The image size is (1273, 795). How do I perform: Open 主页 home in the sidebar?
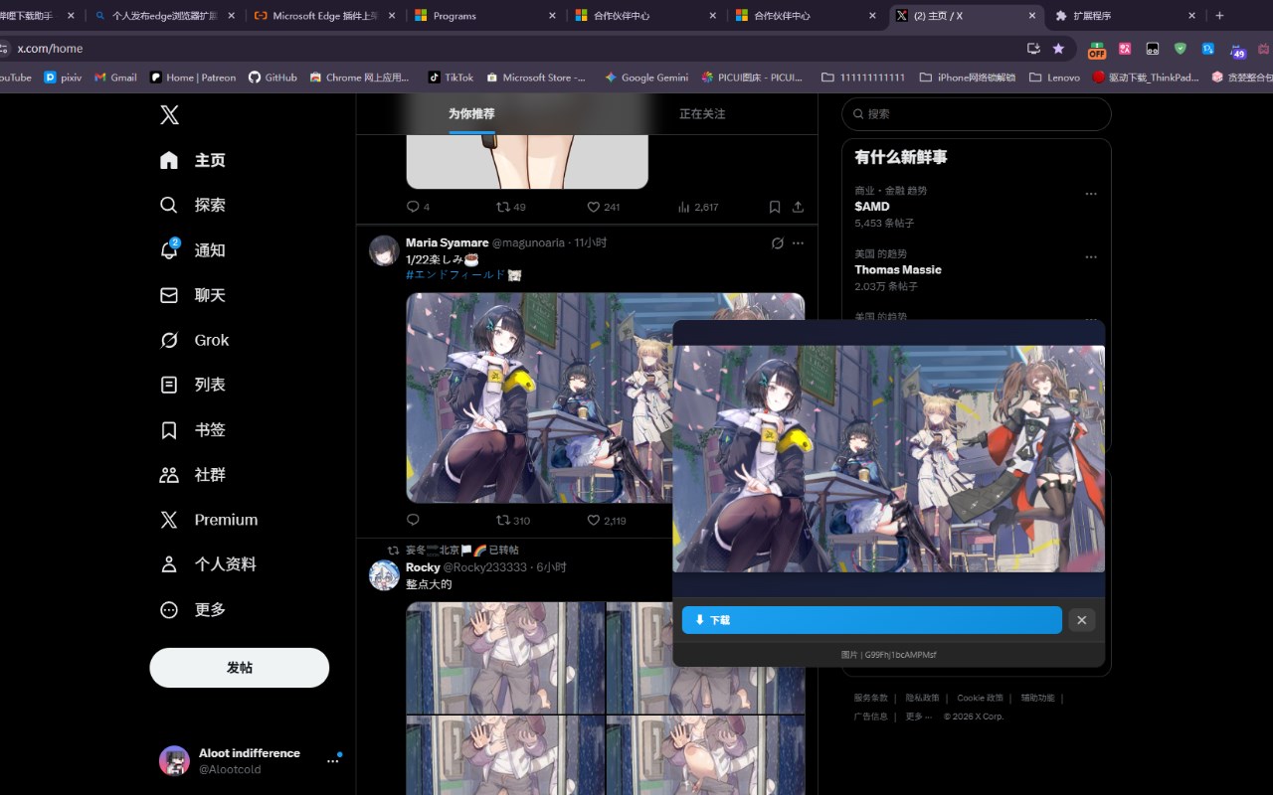click(193, 160)
